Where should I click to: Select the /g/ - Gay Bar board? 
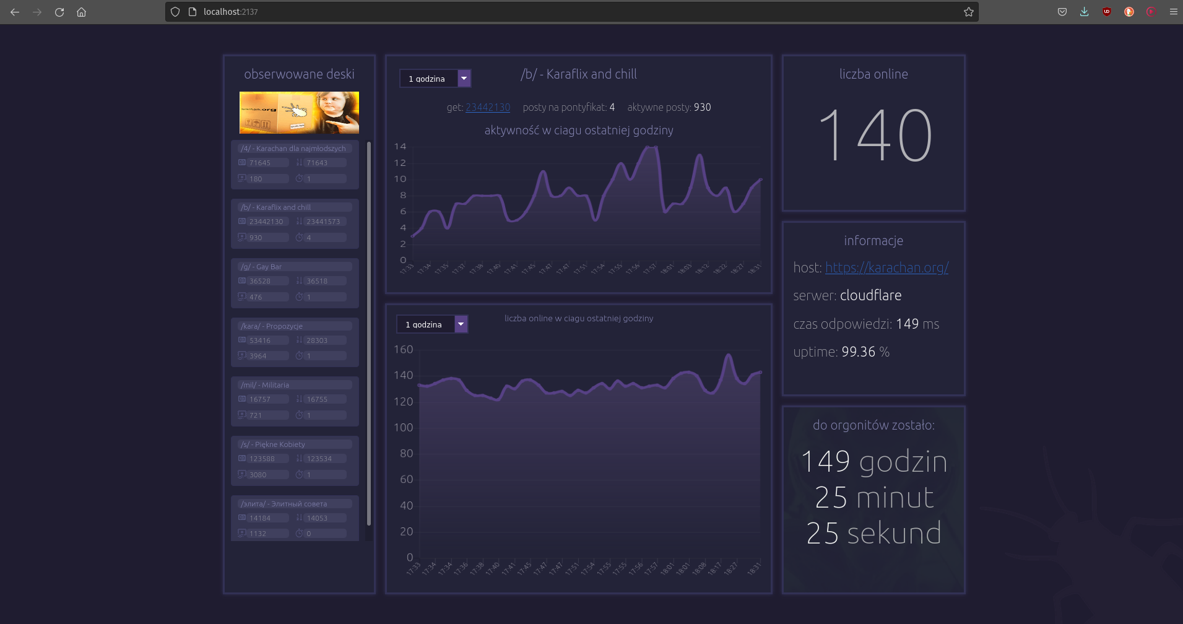[295, 283]
